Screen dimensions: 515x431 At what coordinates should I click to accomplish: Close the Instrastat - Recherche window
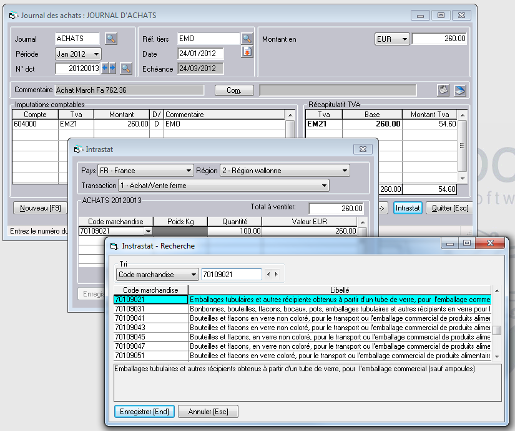coord(490,243)
